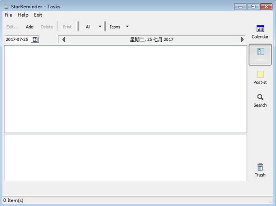The image size is (276, 206).
Task: Expand the All filter dropdown
Action: [100, 27]
